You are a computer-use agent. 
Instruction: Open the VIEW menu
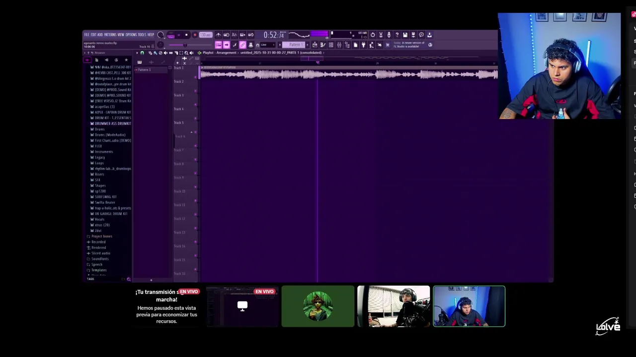(121, 35)
